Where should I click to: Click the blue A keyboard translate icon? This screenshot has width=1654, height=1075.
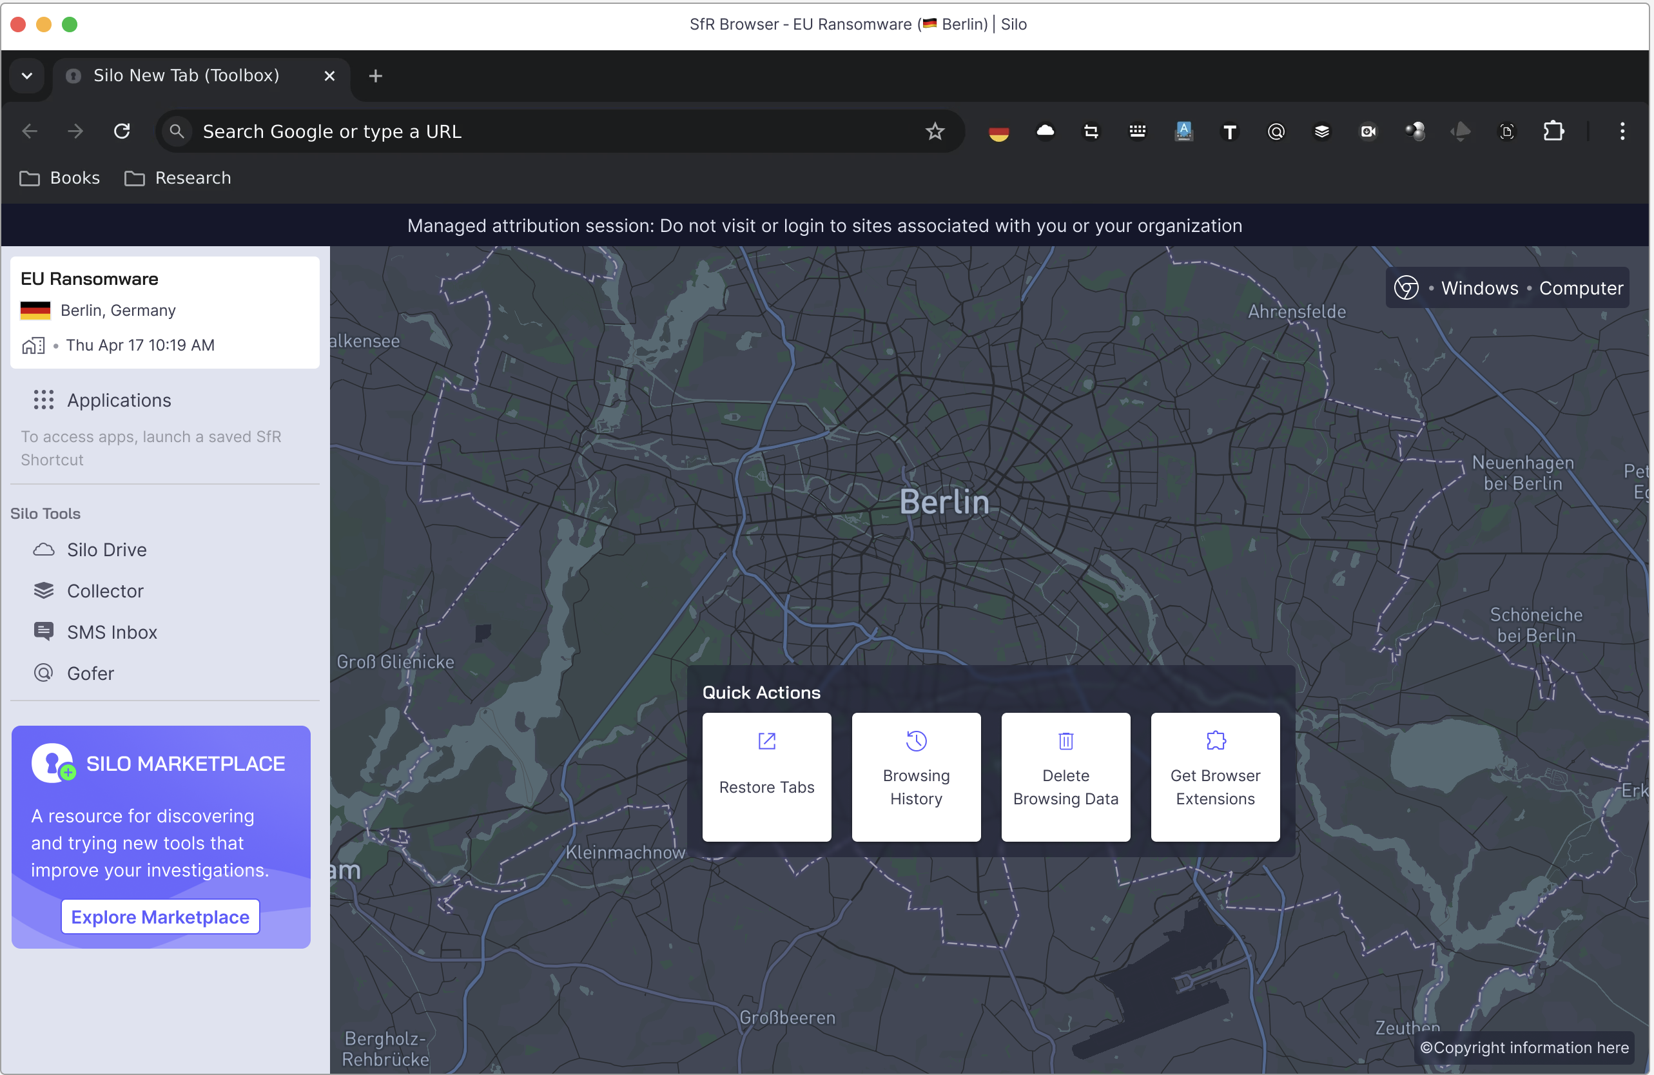coord(1183,131)
